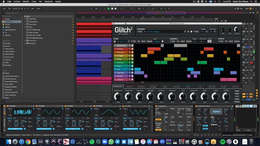Click Rand in the Sequence section
This screenshot has width=260, height=146.
pos(183,41)
